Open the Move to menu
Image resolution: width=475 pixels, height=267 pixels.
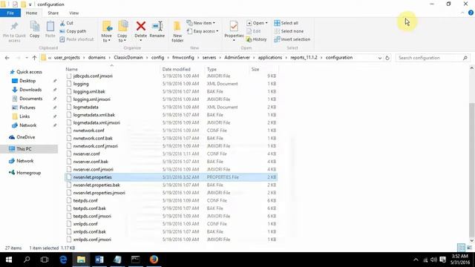(107, 31)
